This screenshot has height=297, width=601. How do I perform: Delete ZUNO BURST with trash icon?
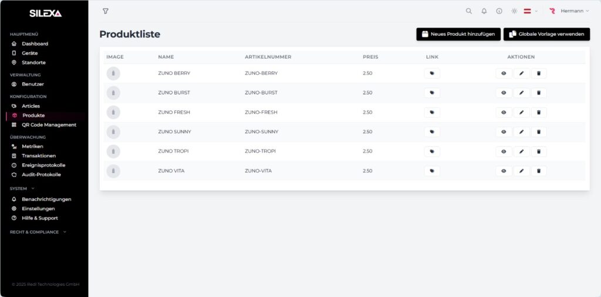pos(539,93)
